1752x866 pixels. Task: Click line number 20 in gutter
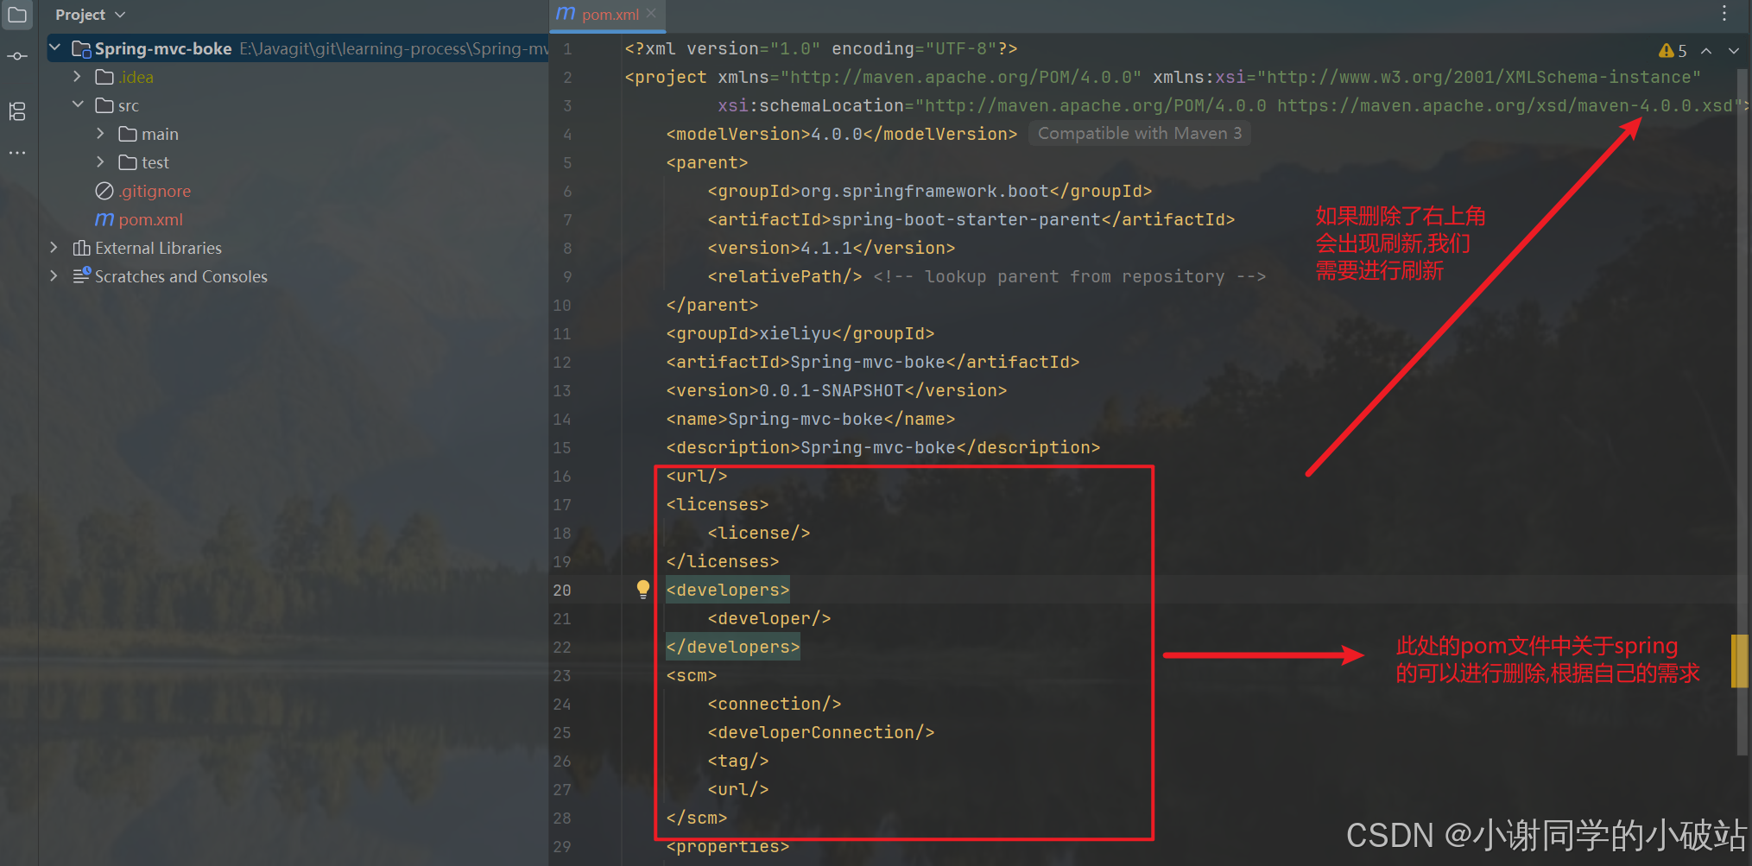pos(562,590)
